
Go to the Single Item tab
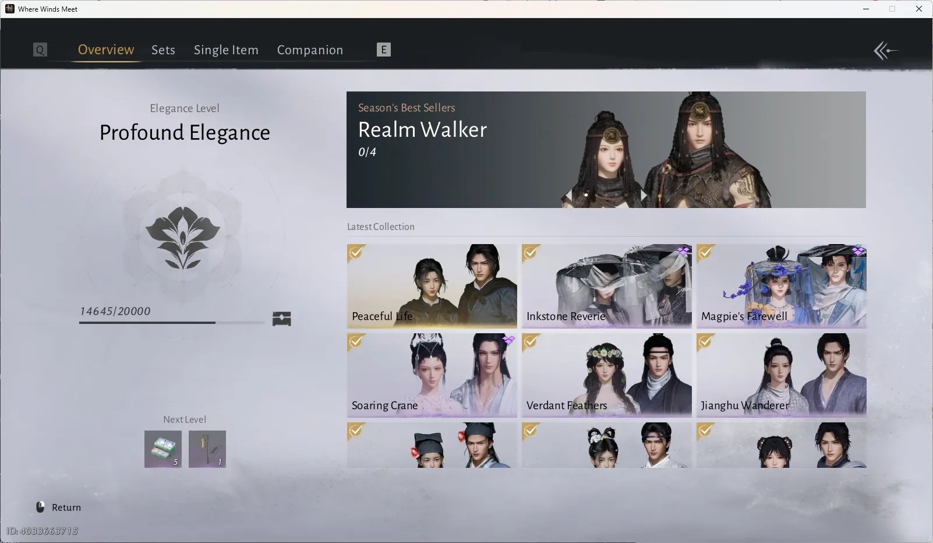point(226,50)
